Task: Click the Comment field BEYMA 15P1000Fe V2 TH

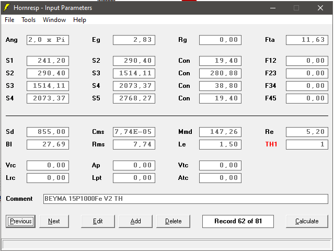Action: [186, 199]
